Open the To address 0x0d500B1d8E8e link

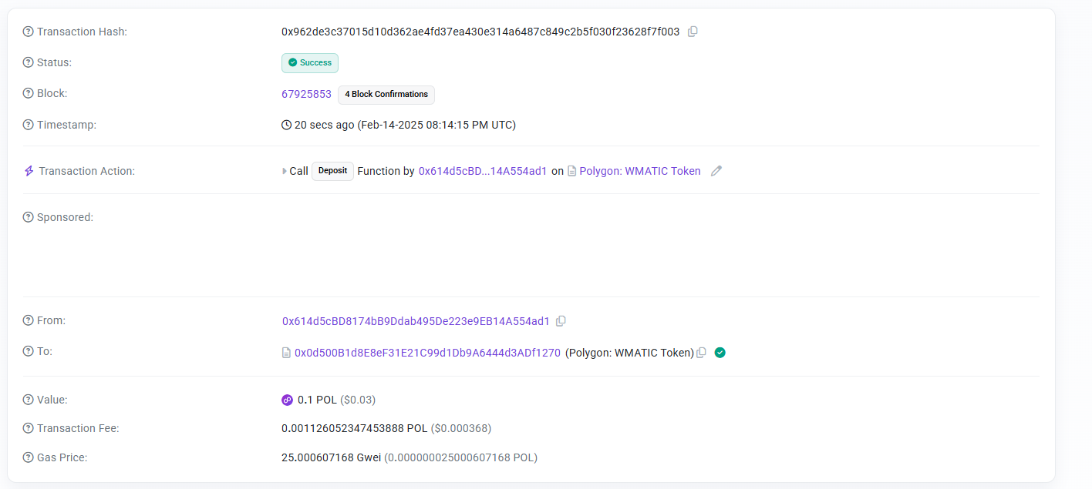427,353
